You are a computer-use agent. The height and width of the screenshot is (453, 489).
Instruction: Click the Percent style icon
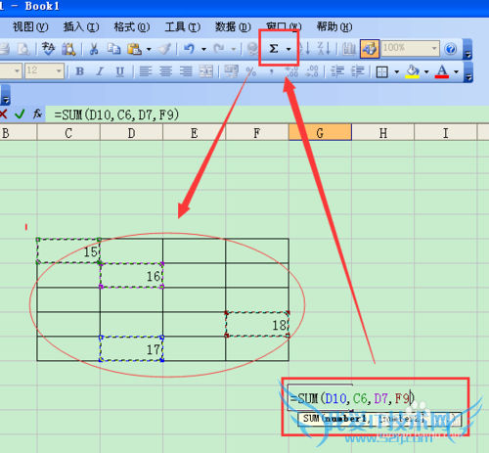pos(250,71)
